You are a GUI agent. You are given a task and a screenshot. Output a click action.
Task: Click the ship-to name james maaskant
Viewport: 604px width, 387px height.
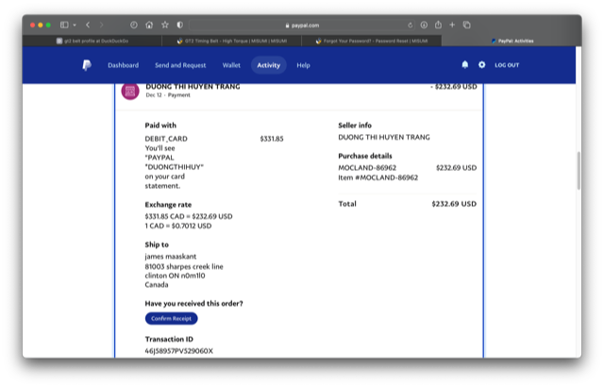[x=170, y=256]
